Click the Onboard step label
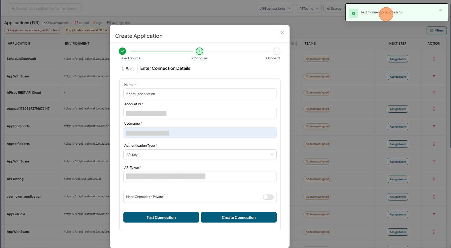This screenshot has height=248, width=451. 273,58
